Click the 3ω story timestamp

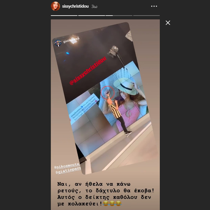click(94, 6)
